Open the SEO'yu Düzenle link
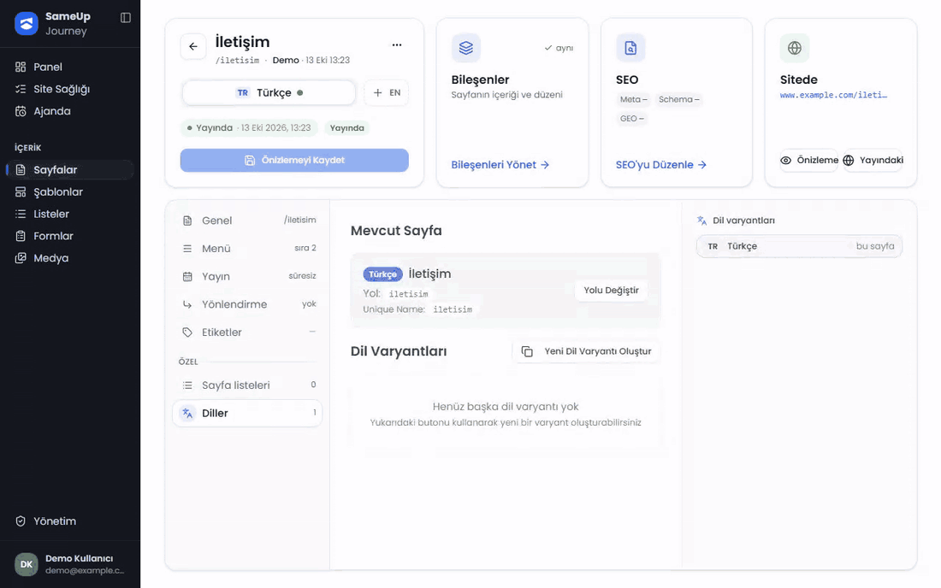Screen dimensions: 941x588 click(x=661, y=165)
